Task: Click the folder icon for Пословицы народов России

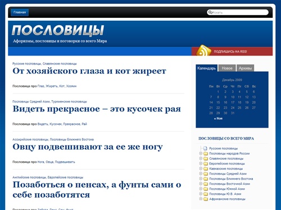Action: coord(206,153)
